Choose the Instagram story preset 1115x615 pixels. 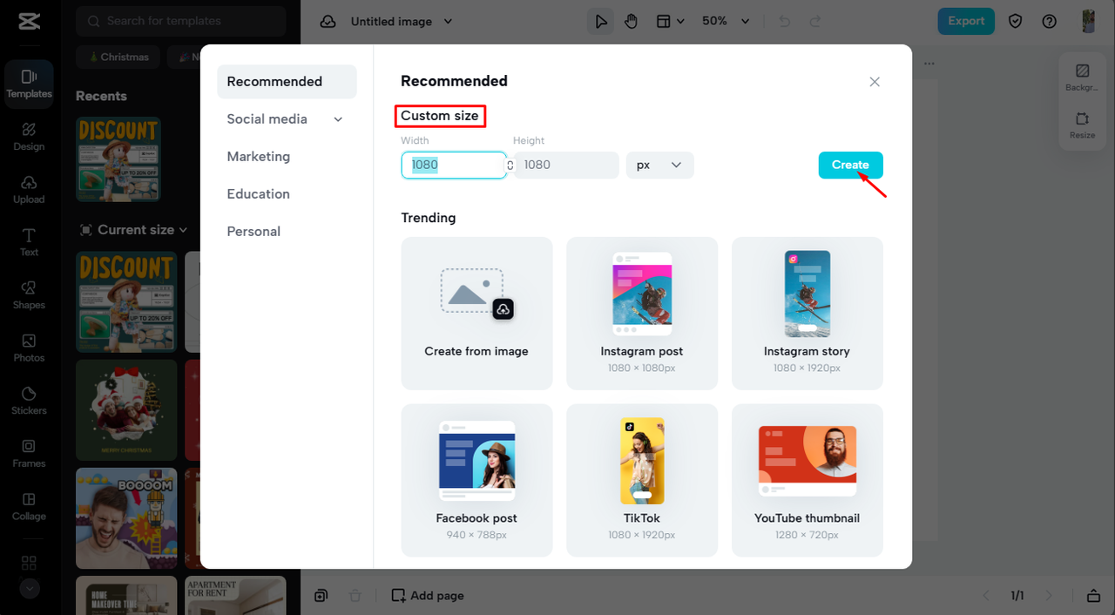click(x=808, y=314)
